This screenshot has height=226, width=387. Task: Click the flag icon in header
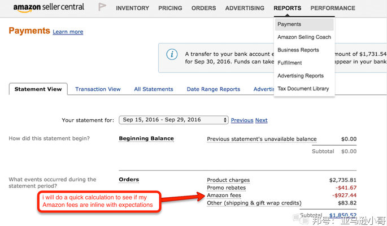102,7
